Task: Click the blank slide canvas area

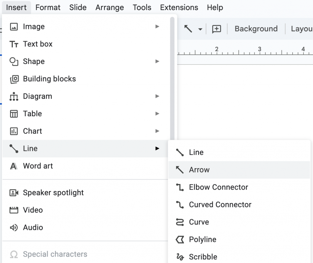Action: pos(245,102)
